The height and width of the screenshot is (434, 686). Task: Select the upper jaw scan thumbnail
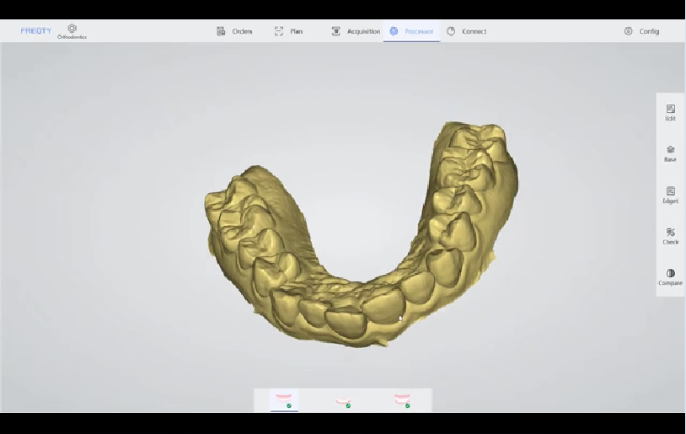pyautogui.click(x=284, y=399)
